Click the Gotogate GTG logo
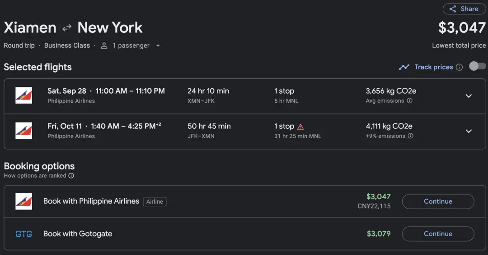The width and height of the screenshot is (488, 255). [23, 234]
